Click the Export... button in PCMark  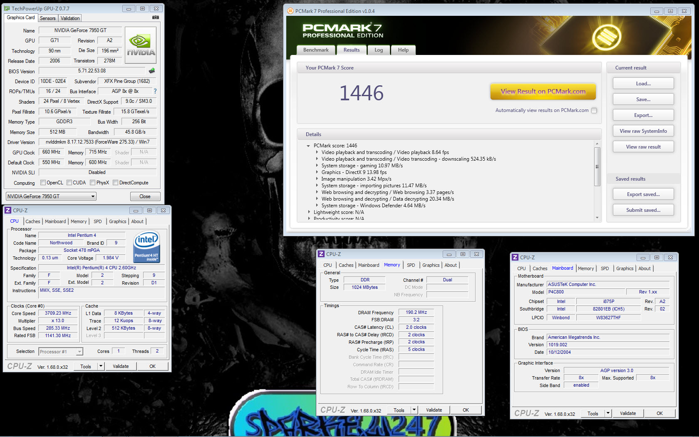point(643,115)
